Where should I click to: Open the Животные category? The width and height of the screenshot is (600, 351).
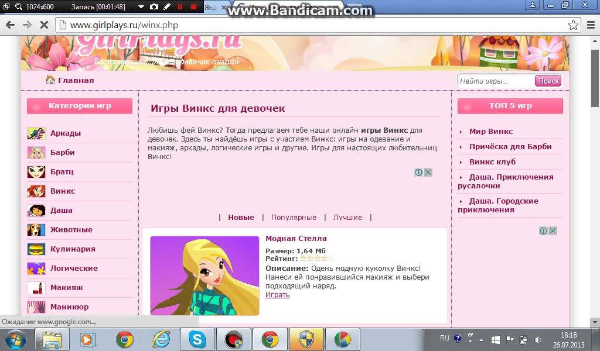pos(71,229)
